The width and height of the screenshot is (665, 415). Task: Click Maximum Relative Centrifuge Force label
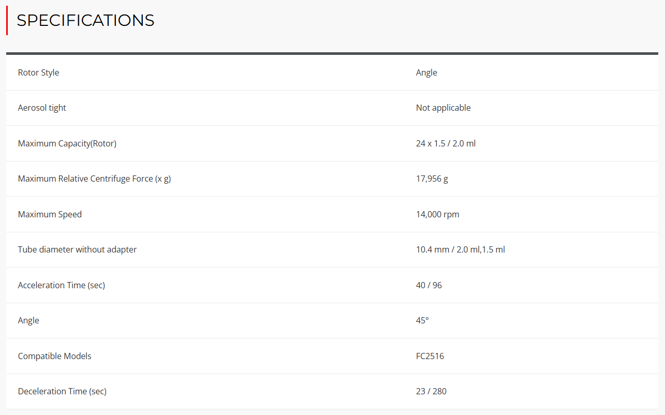pos(94,179)
